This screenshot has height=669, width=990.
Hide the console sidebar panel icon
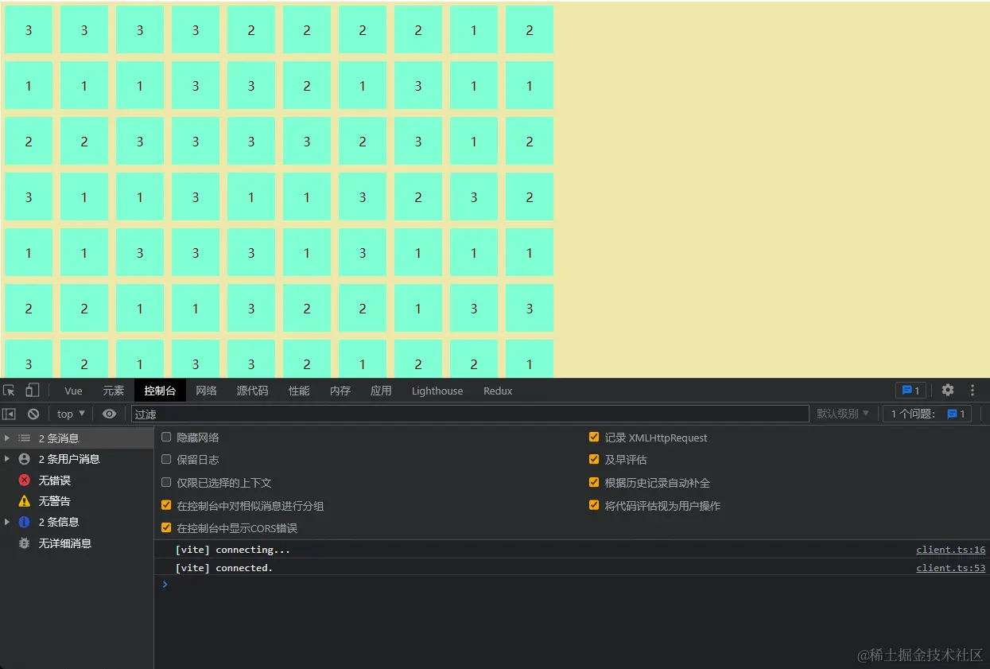10,414
